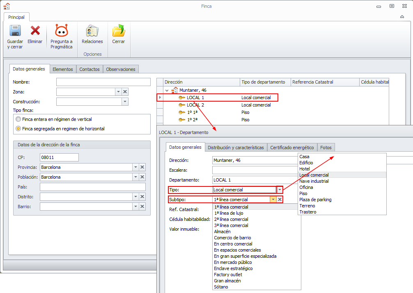Select the LOCAL 2 row in tree
This screenshot has width=413, height=293.
pyautogui.click(x=195, y=105)
